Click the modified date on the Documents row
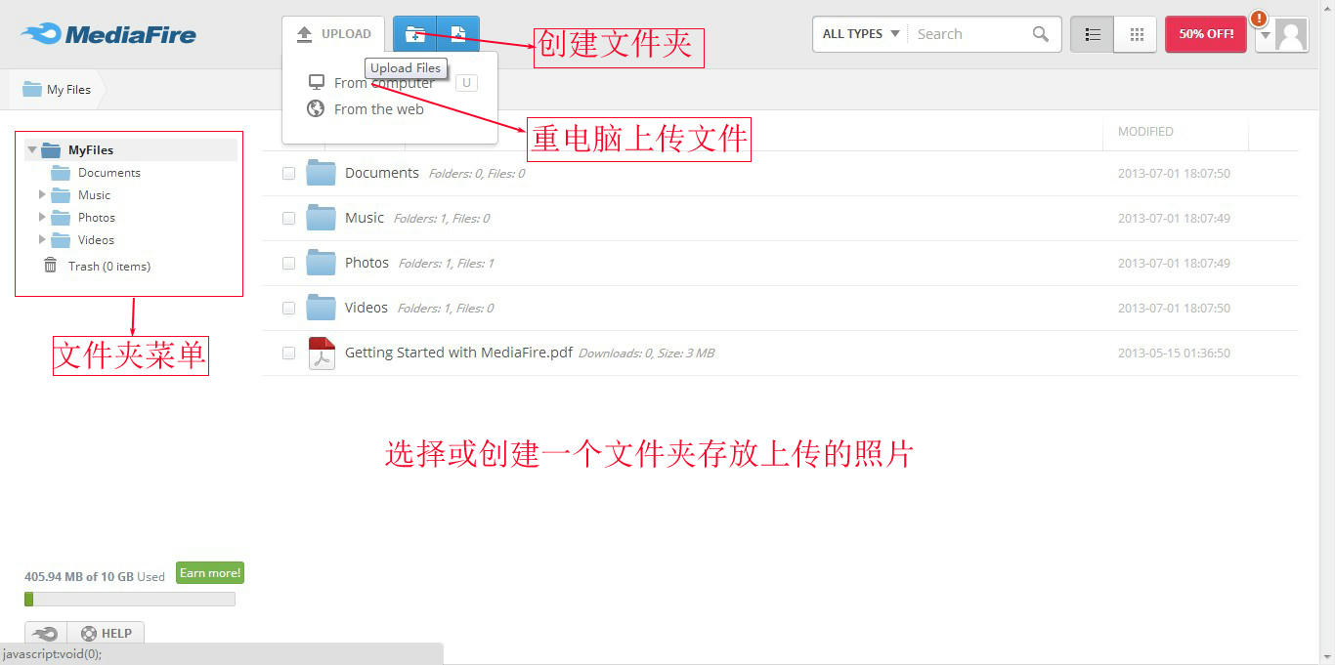1335x665 pixels. [x=1174, y=173]
